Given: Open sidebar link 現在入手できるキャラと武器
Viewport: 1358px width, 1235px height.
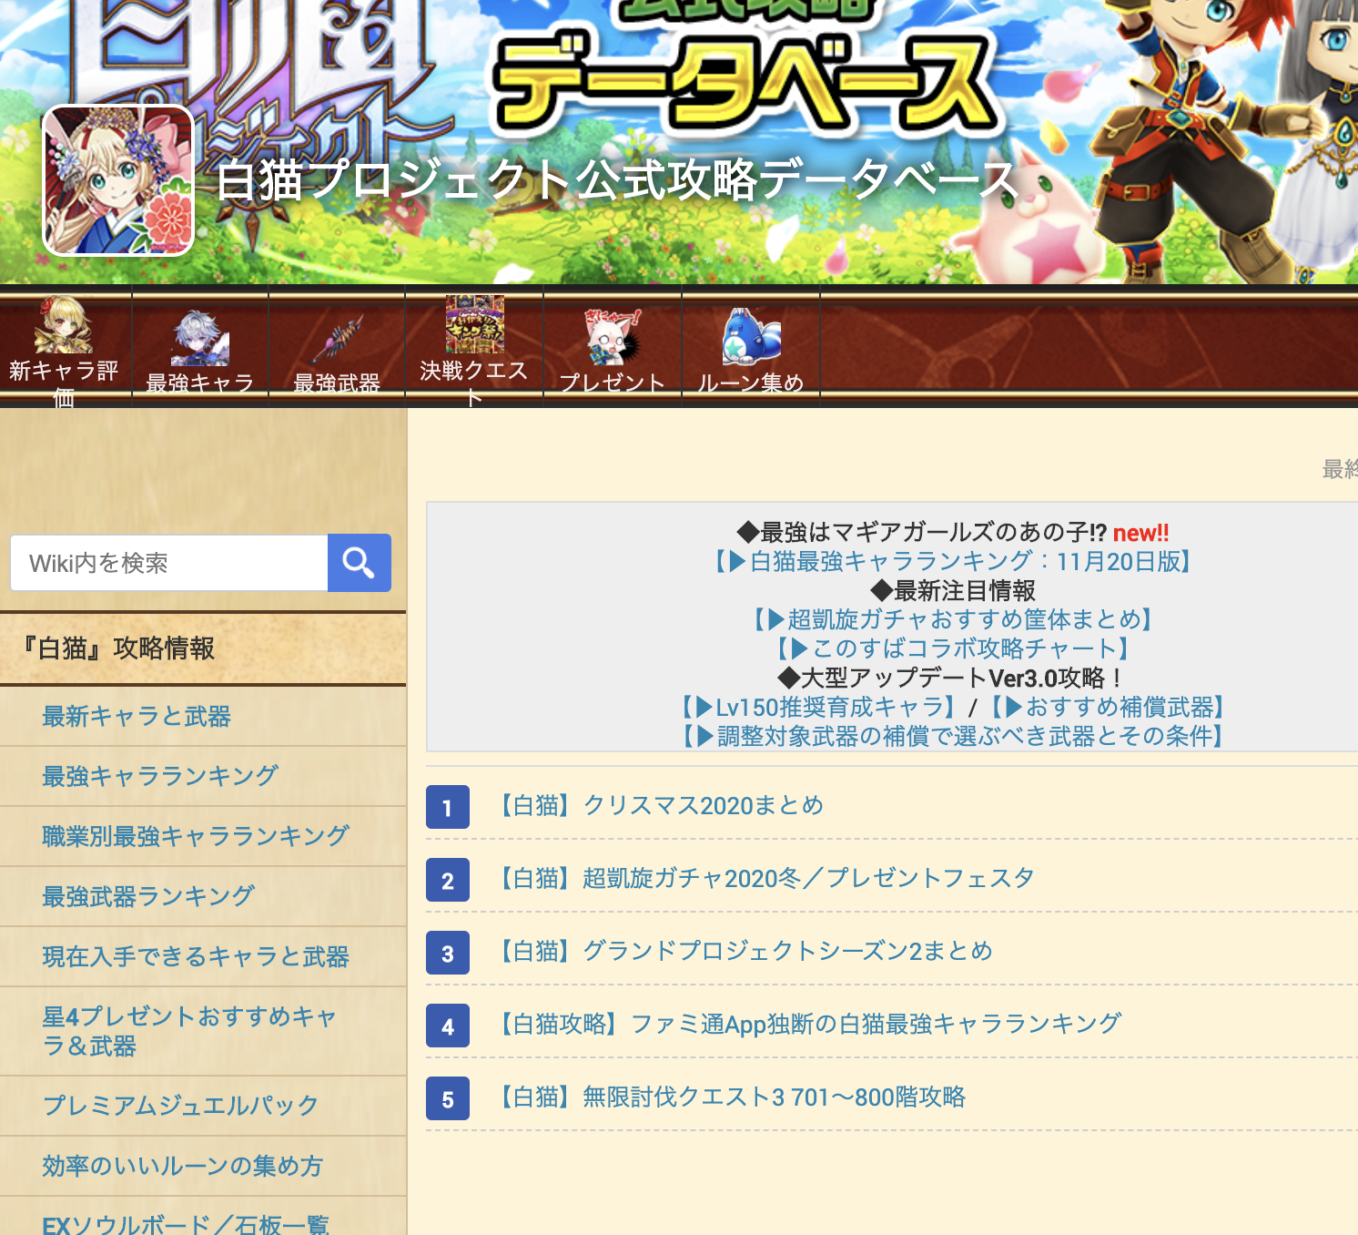Looking at the screenshot, I should click(196, 956).
